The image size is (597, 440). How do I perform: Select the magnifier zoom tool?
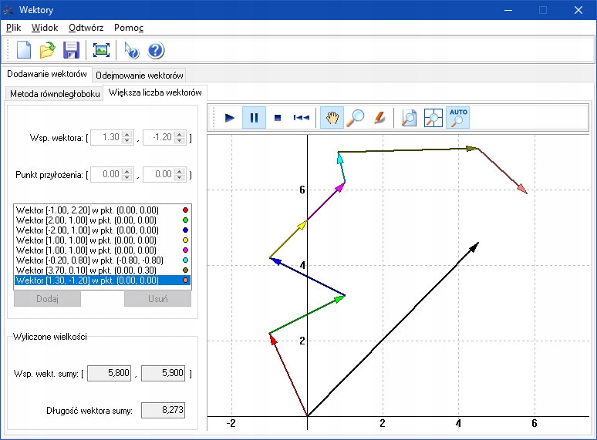[356, 118]
